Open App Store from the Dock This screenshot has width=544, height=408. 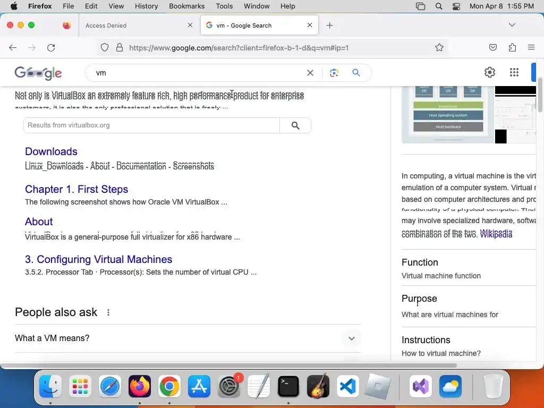(x=199, y=386)
